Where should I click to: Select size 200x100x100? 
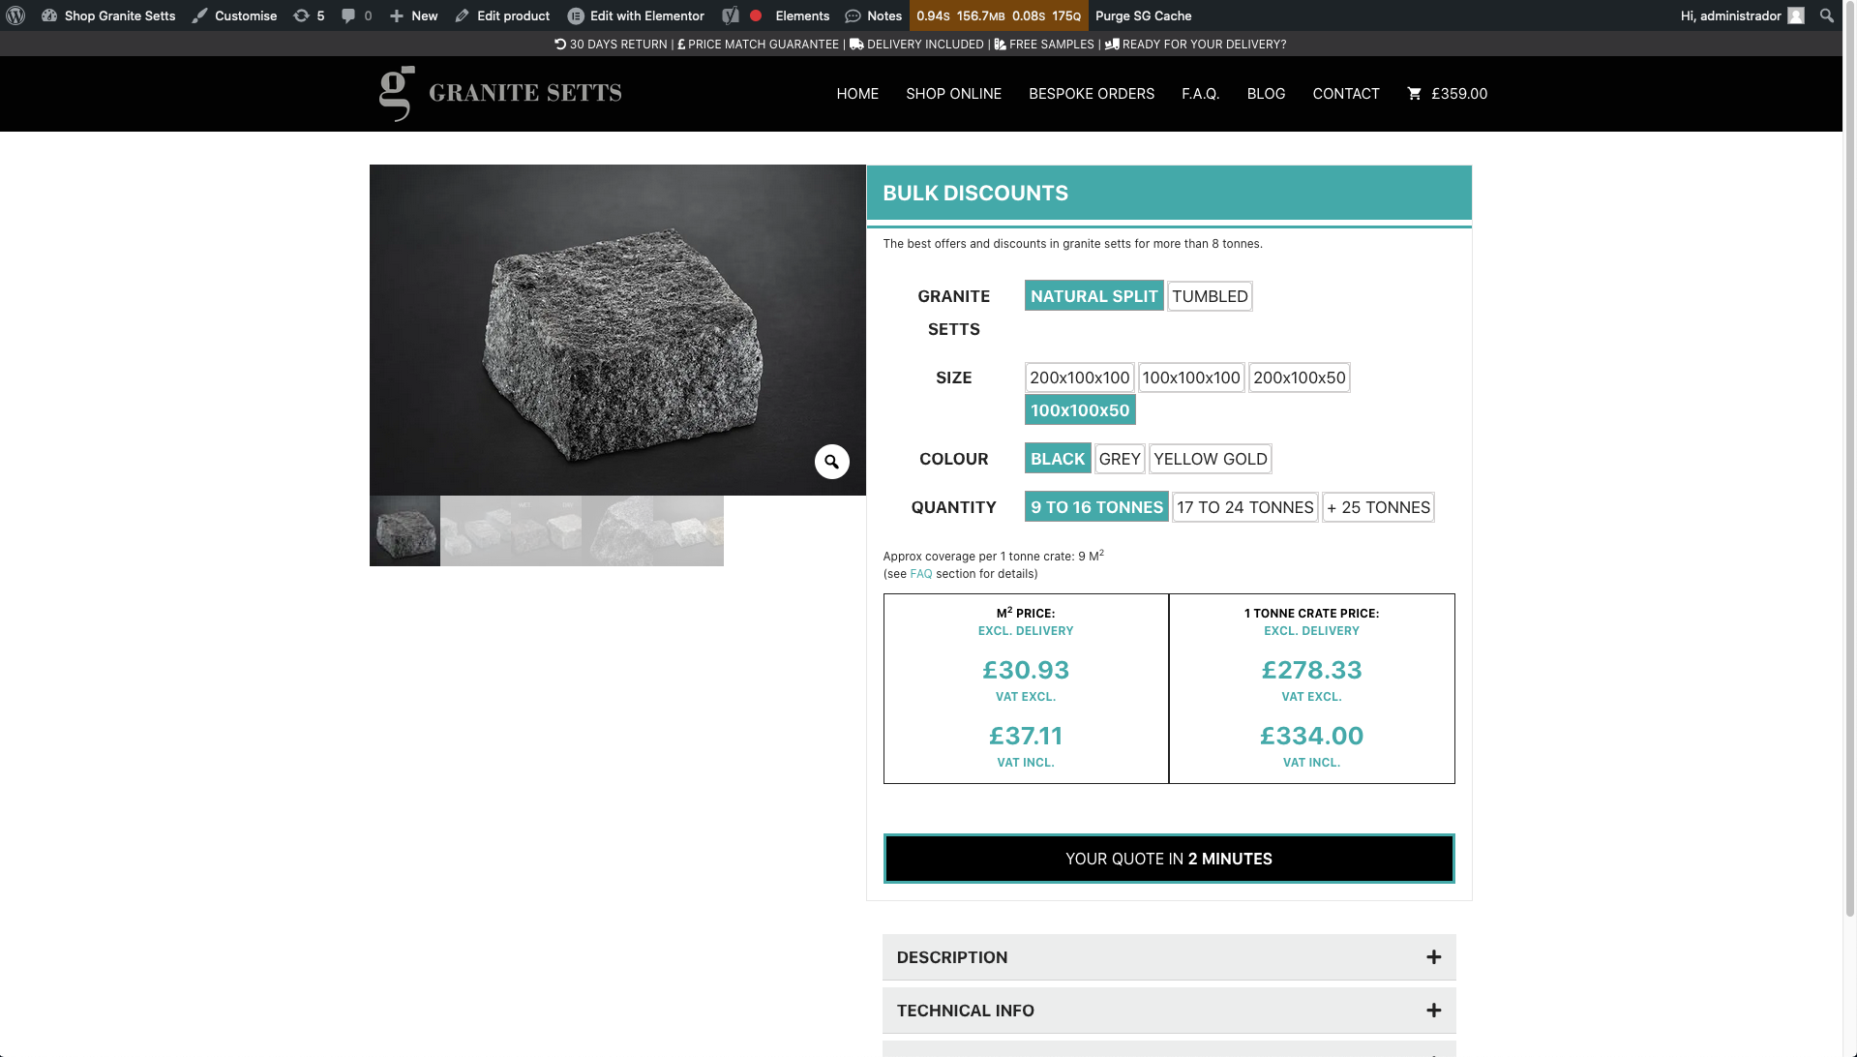[x=1079, y=377]
